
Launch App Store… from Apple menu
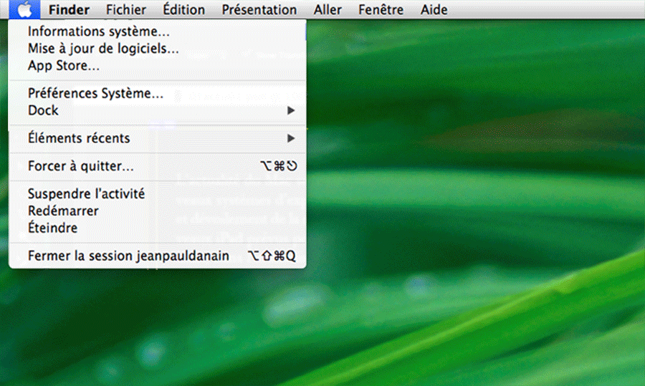tap(63, 66)
